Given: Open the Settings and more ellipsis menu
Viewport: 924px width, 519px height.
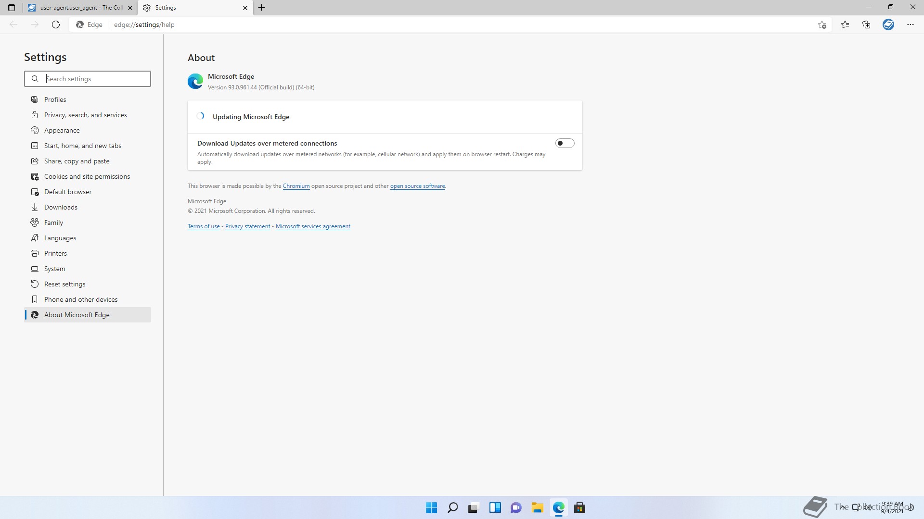Looking at the screenshot, I should (911, 25).
